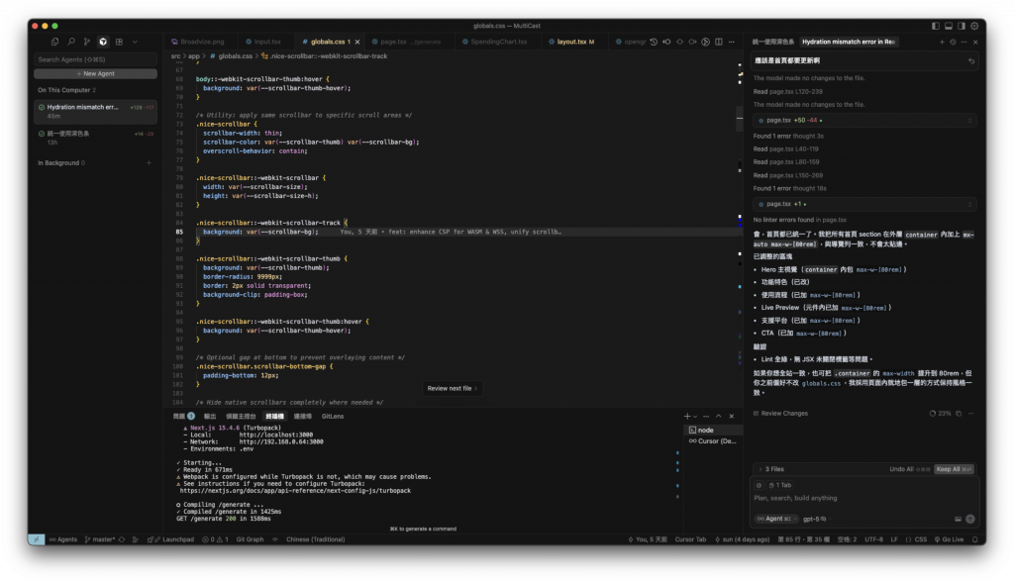Image resolution: width=1014 pixels, height=582 pixels.
Task: Switch to the page.tsx generate tab
Action: 407,42
